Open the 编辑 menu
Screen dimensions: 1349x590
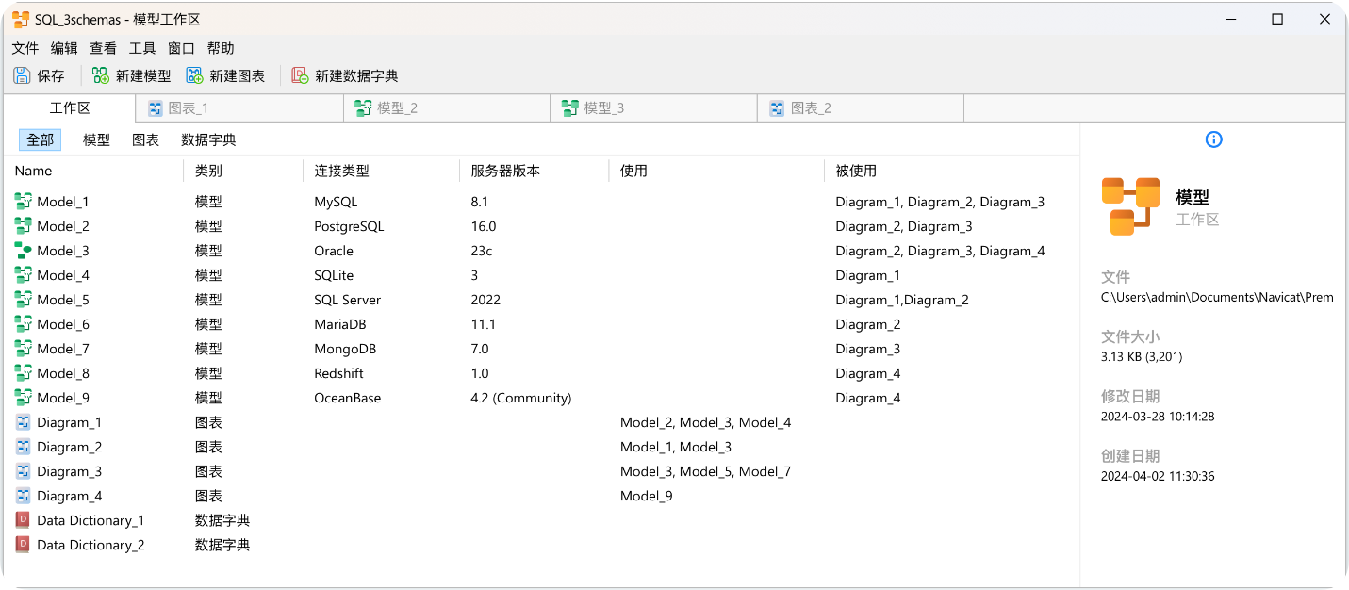[x=64, y=48]
